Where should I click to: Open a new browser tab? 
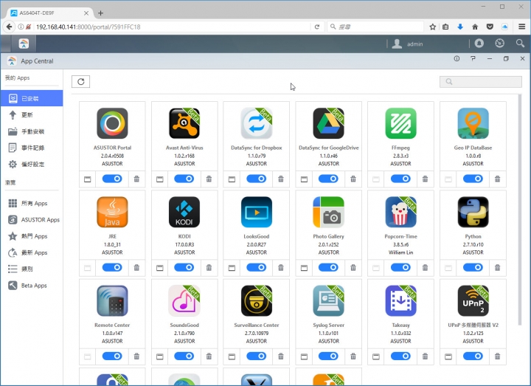100,13
